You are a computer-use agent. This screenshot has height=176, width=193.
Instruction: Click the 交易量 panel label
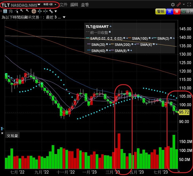(12, 136)
